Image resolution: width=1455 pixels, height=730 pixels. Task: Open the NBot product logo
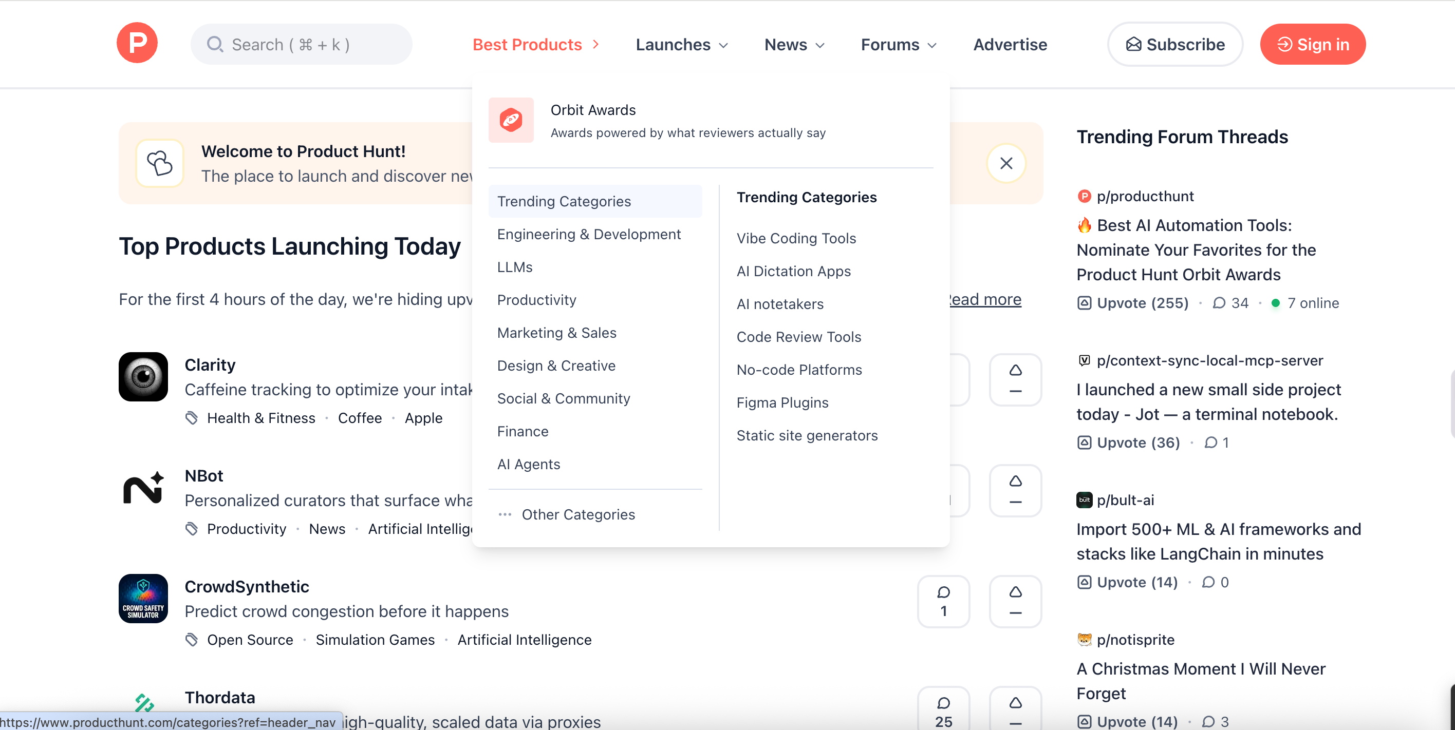(x=143, y=488)
